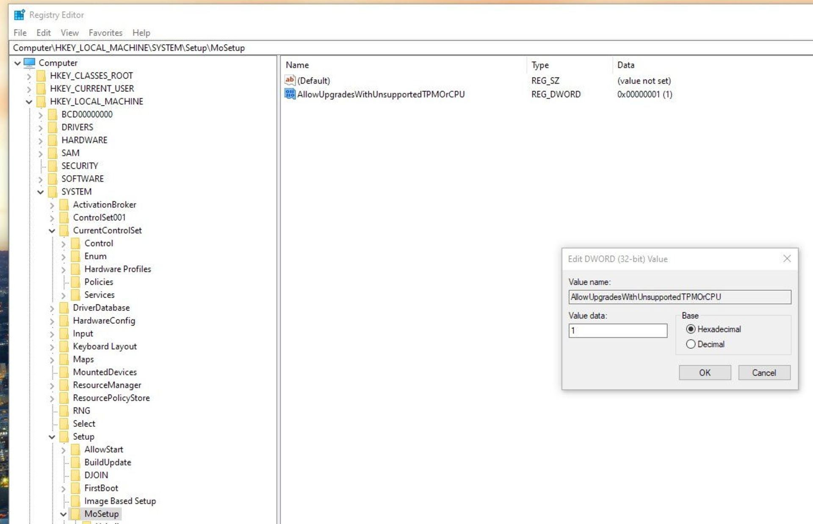Click the SYSTEM folder icon
813x524 pixels.
53,192
